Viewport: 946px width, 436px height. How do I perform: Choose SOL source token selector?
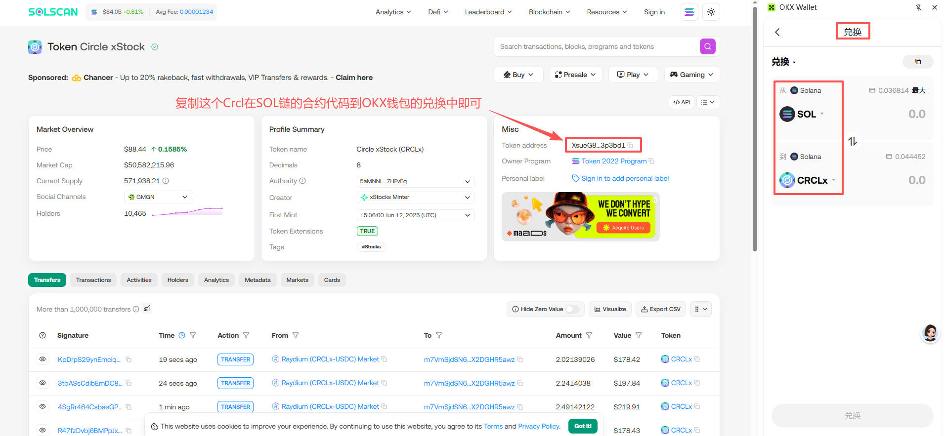(x=801, y=114)
